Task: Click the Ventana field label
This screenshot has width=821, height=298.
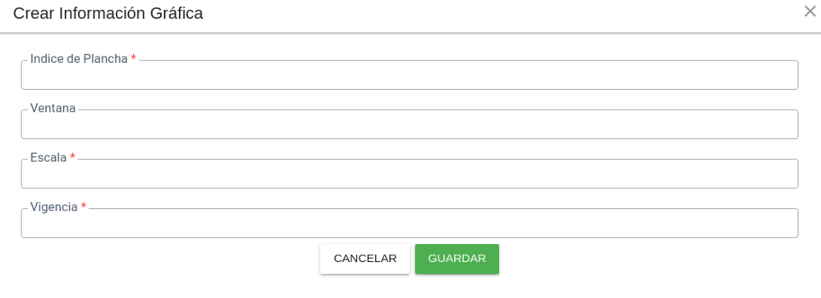Action: point(53,108)
